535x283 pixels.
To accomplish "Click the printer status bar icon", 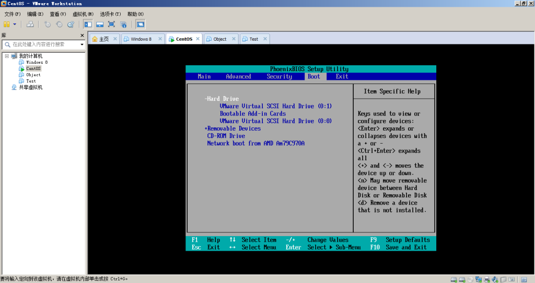I will pos(487,279).
